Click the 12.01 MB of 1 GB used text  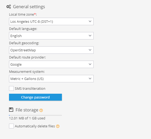[27, 118]
